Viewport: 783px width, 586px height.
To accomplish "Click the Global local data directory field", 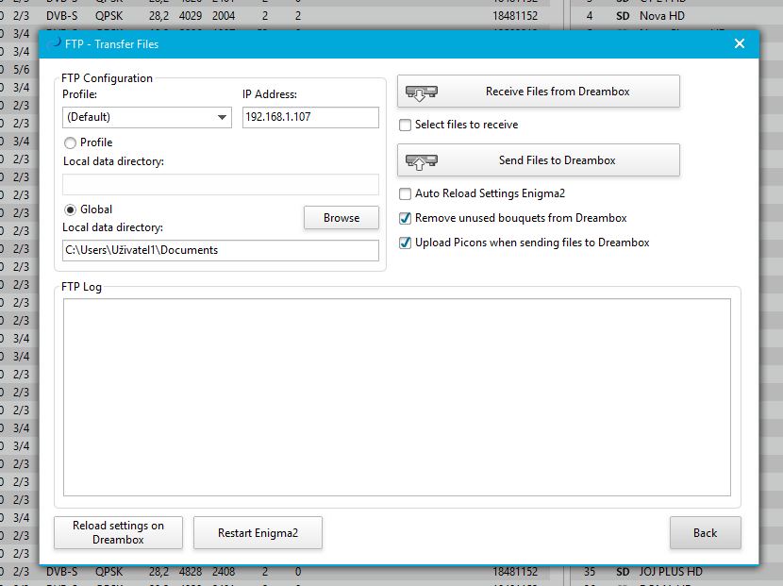I will click(x=221, y=250).
